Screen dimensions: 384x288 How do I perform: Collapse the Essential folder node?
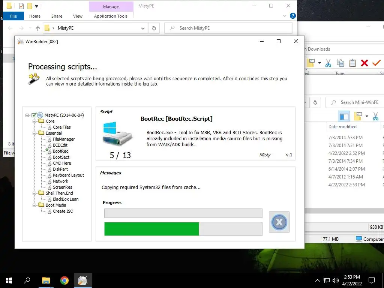tap(34, 133)
